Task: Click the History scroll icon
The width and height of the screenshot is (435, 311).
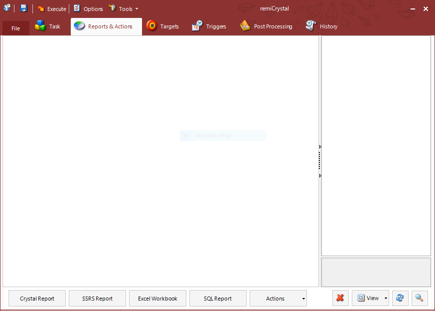Action: pos(311,26)
